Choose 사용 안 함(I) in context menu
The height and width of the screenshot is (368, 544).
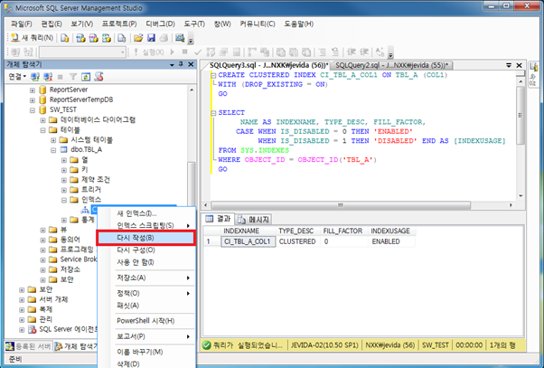click(x=146, y=262)
